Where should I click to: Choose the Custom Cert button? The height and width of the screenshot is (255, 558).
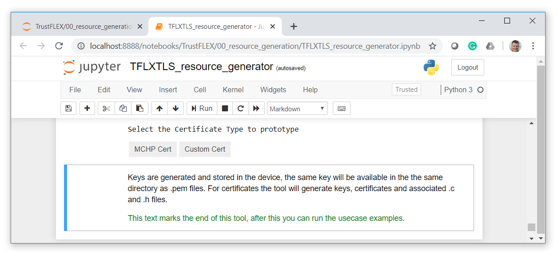(x=205, y=149)
